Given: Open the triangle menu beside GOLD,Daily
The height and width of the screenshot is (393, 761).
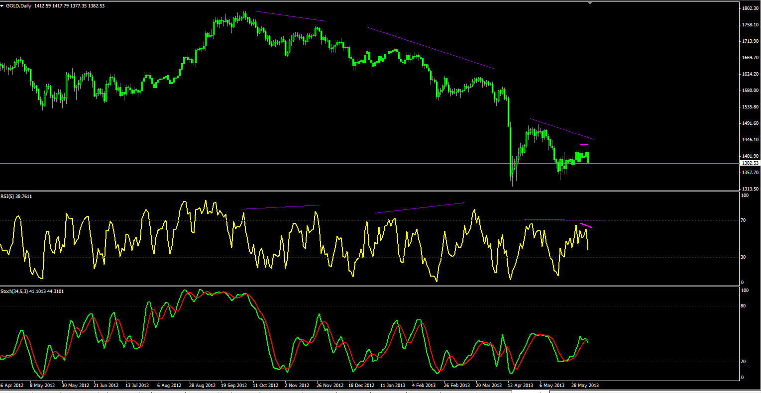Looking at the screenshot, I should click(3, 5).
